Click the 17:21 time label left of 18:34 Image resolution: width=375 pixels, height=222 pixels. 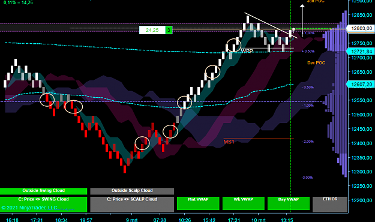(37, 220)
